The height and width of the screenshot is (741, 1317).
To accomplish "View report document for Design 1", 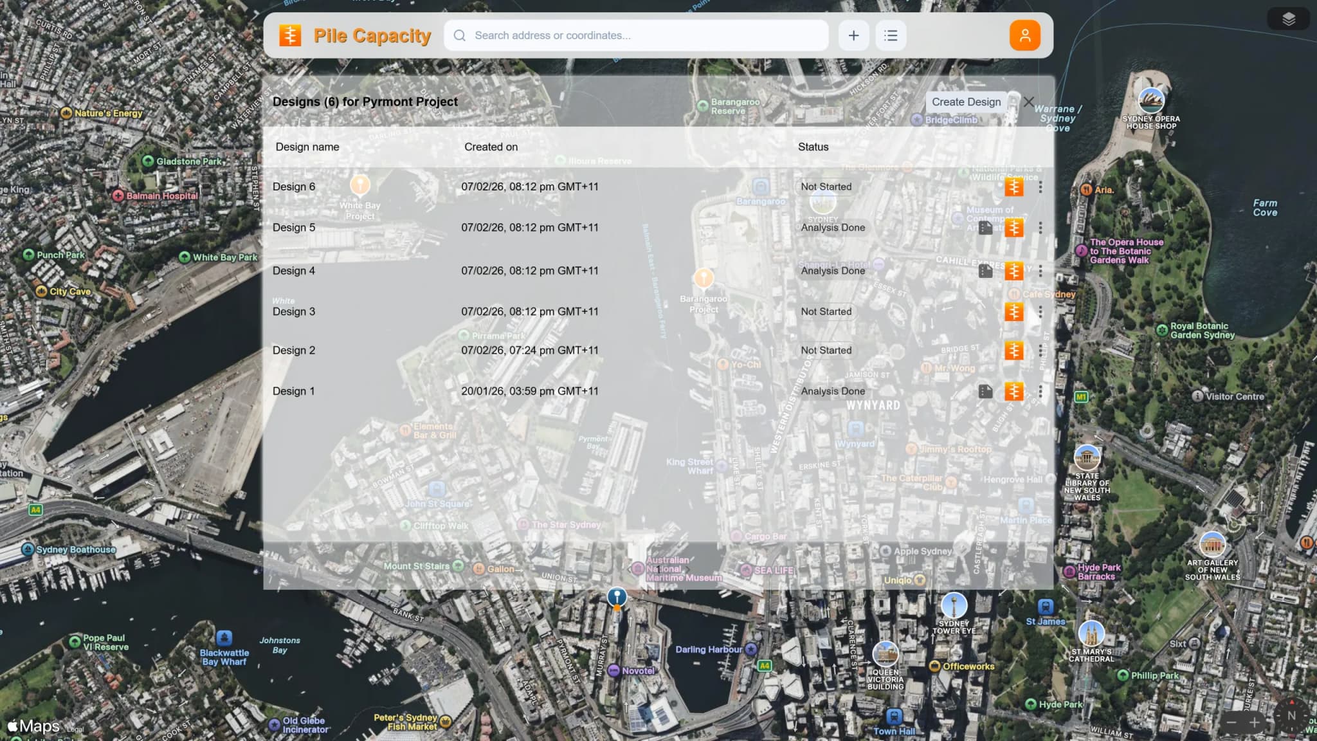I will pos(985,391).
